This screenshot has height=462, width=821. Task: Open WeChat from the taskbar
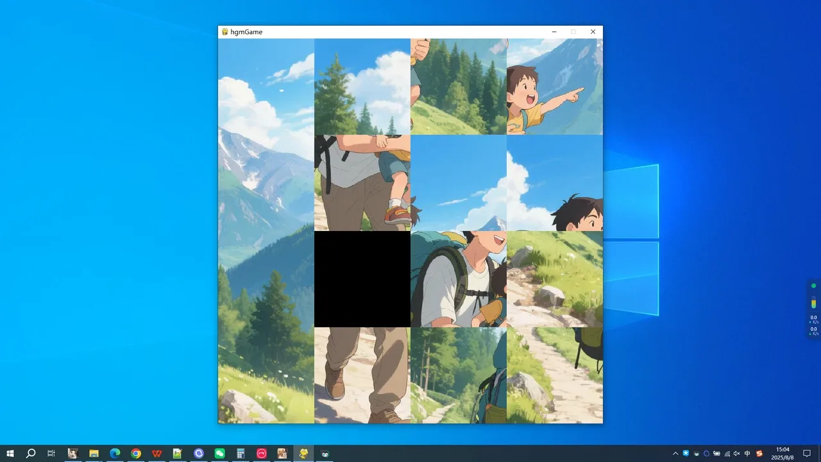click(219, 454)
